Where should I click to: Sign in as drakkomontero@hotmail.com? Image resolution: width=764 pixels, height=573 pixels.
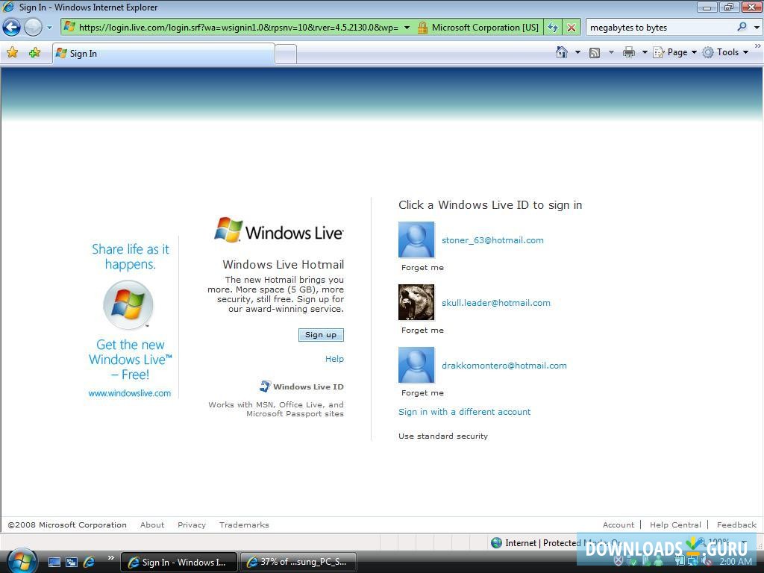pos(504,366)
